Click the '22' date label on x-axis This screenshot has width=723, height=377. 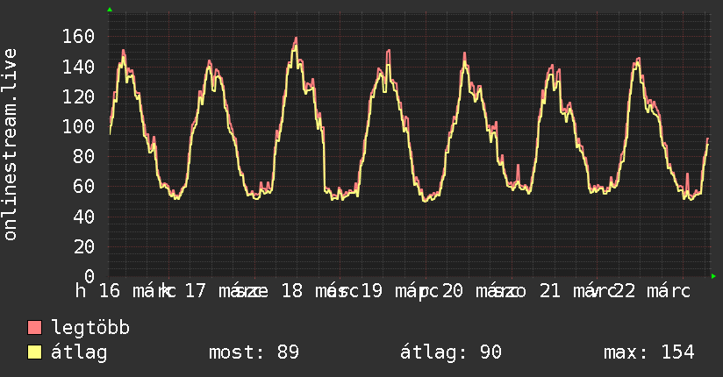tap(625, 291)
